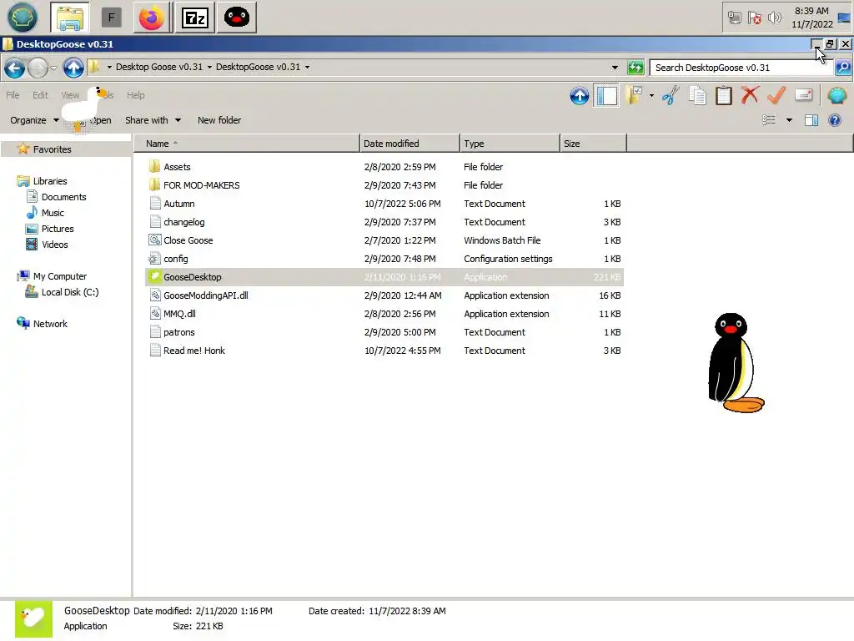The height and width of the screenshot is (641, 854).
Task: Open 7-Zip from the taskbar
Action: click(194, 18)
